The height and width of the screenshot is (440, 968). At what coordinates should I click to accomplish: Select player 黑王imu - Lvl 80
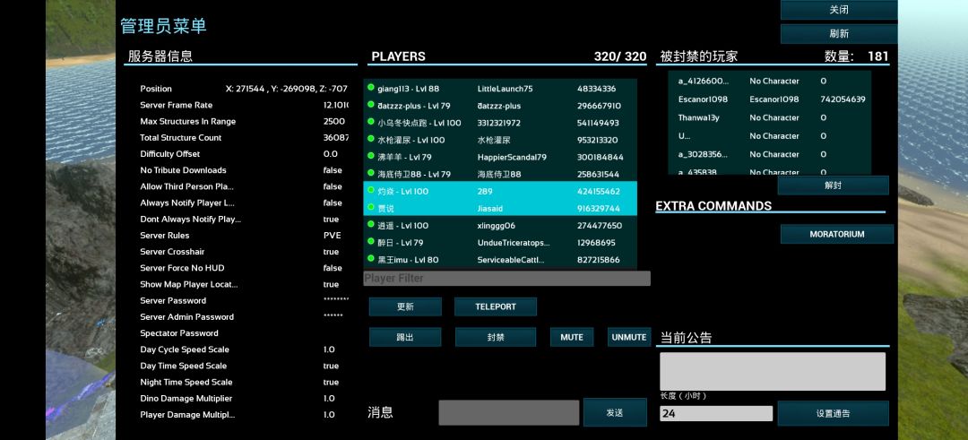click(500, 260)
